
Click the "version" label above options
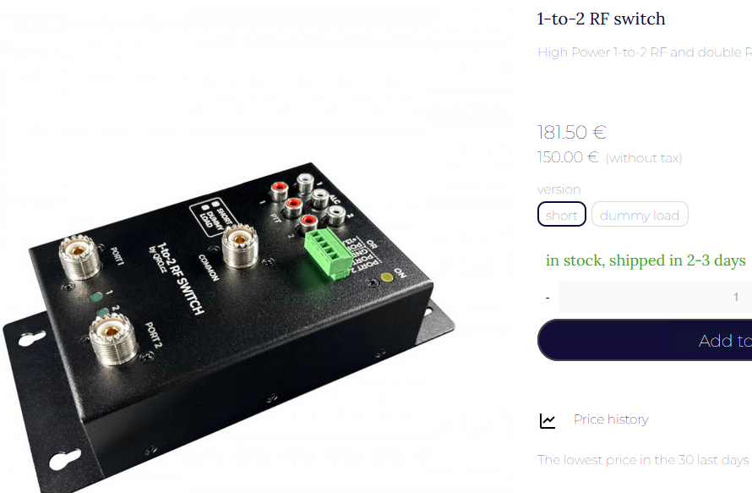pyautogui.click(x=559, y=189)
